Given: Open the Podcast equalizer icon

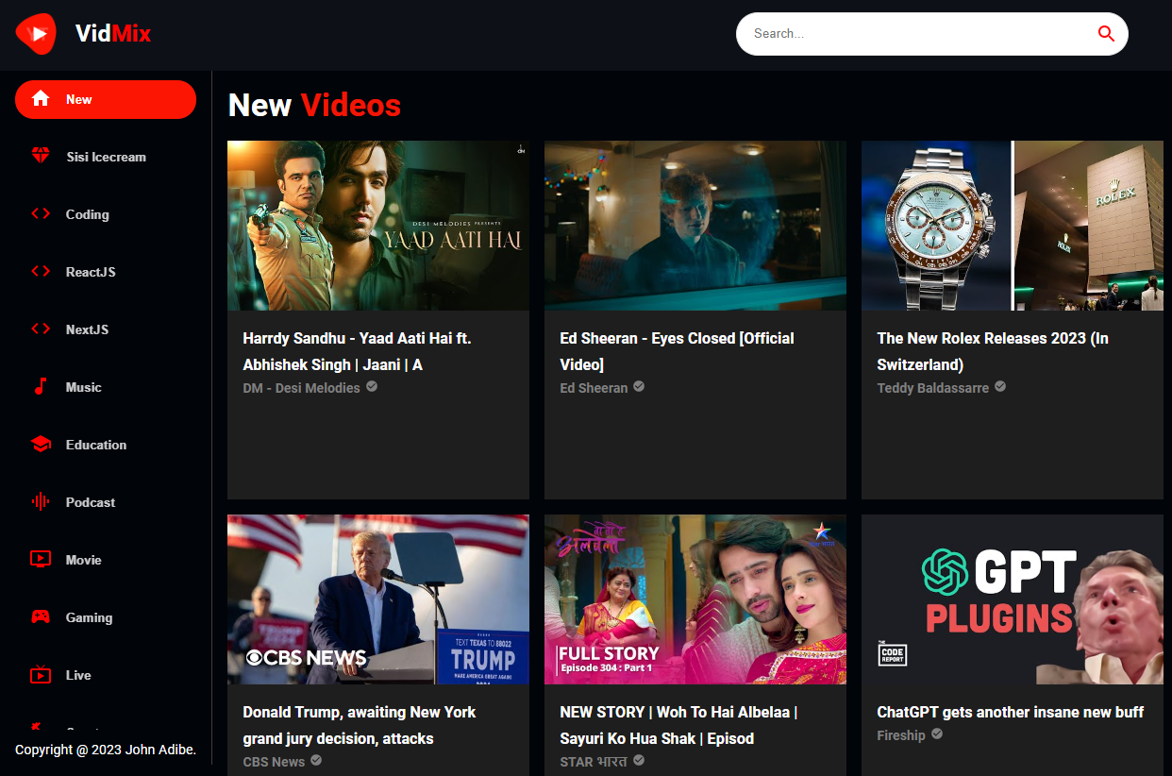Looking at the screenshot, I should tap(42, 501).
